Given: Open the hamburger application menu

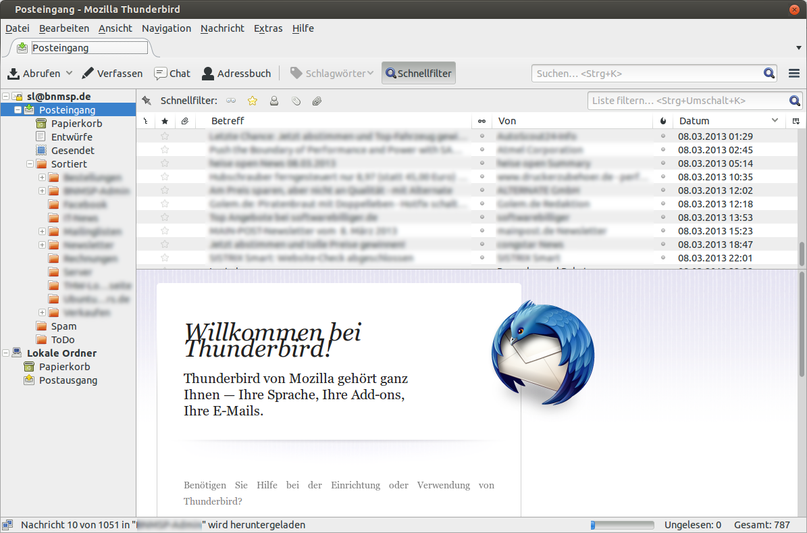Looking at the screenshot, I should coord(794,74).
